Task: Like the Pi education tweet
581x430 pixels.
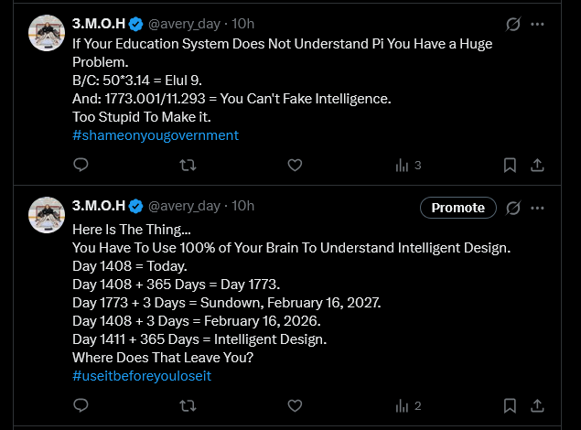Action: (x=295, y=166)
